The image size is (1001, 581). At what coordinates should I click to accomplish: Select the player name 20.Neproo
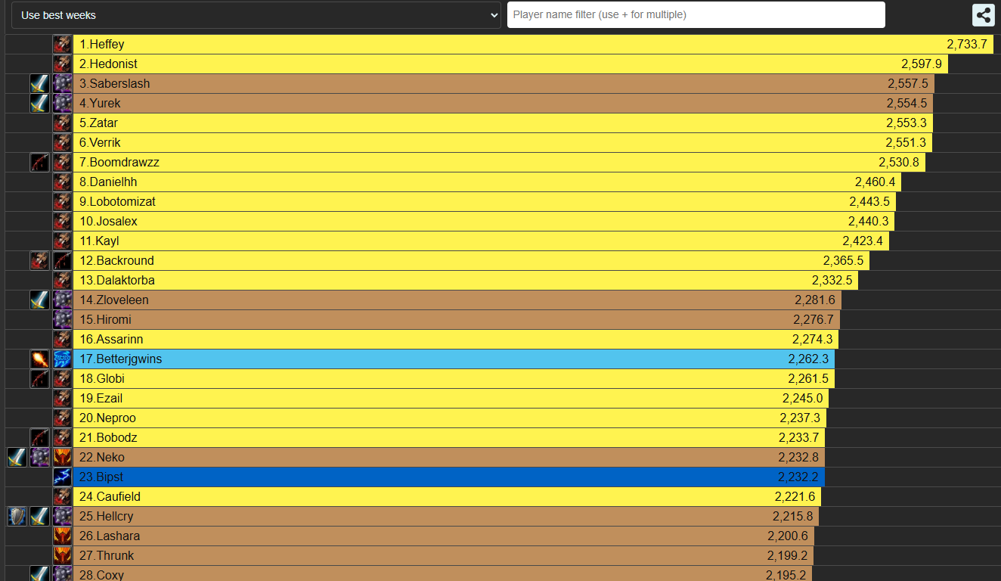coord(108,418)
